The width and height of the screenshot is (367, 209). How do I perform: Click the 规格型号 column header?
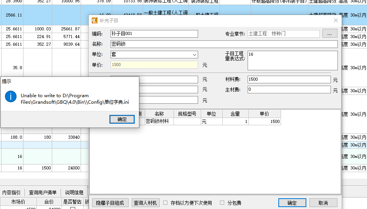pos(187,114)
